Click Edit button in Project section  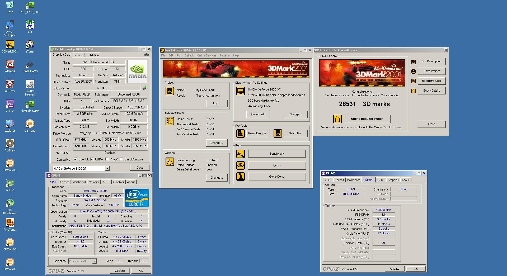click(x=217, y=103)
